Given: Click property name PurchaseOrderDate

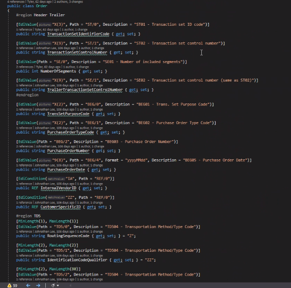Looking at the screenshot, I should tap(66, 170).
